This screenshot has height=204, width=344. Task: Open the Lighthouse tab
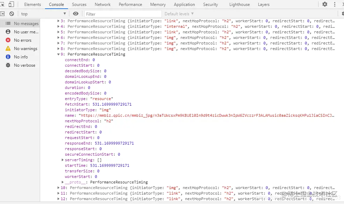point(240,5)
